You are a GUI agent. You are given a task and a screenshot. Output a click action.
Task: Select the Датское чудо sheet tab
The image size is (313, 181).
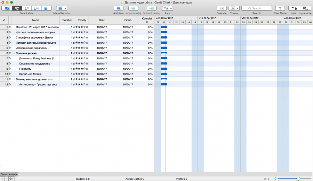(x=9, y=174)
